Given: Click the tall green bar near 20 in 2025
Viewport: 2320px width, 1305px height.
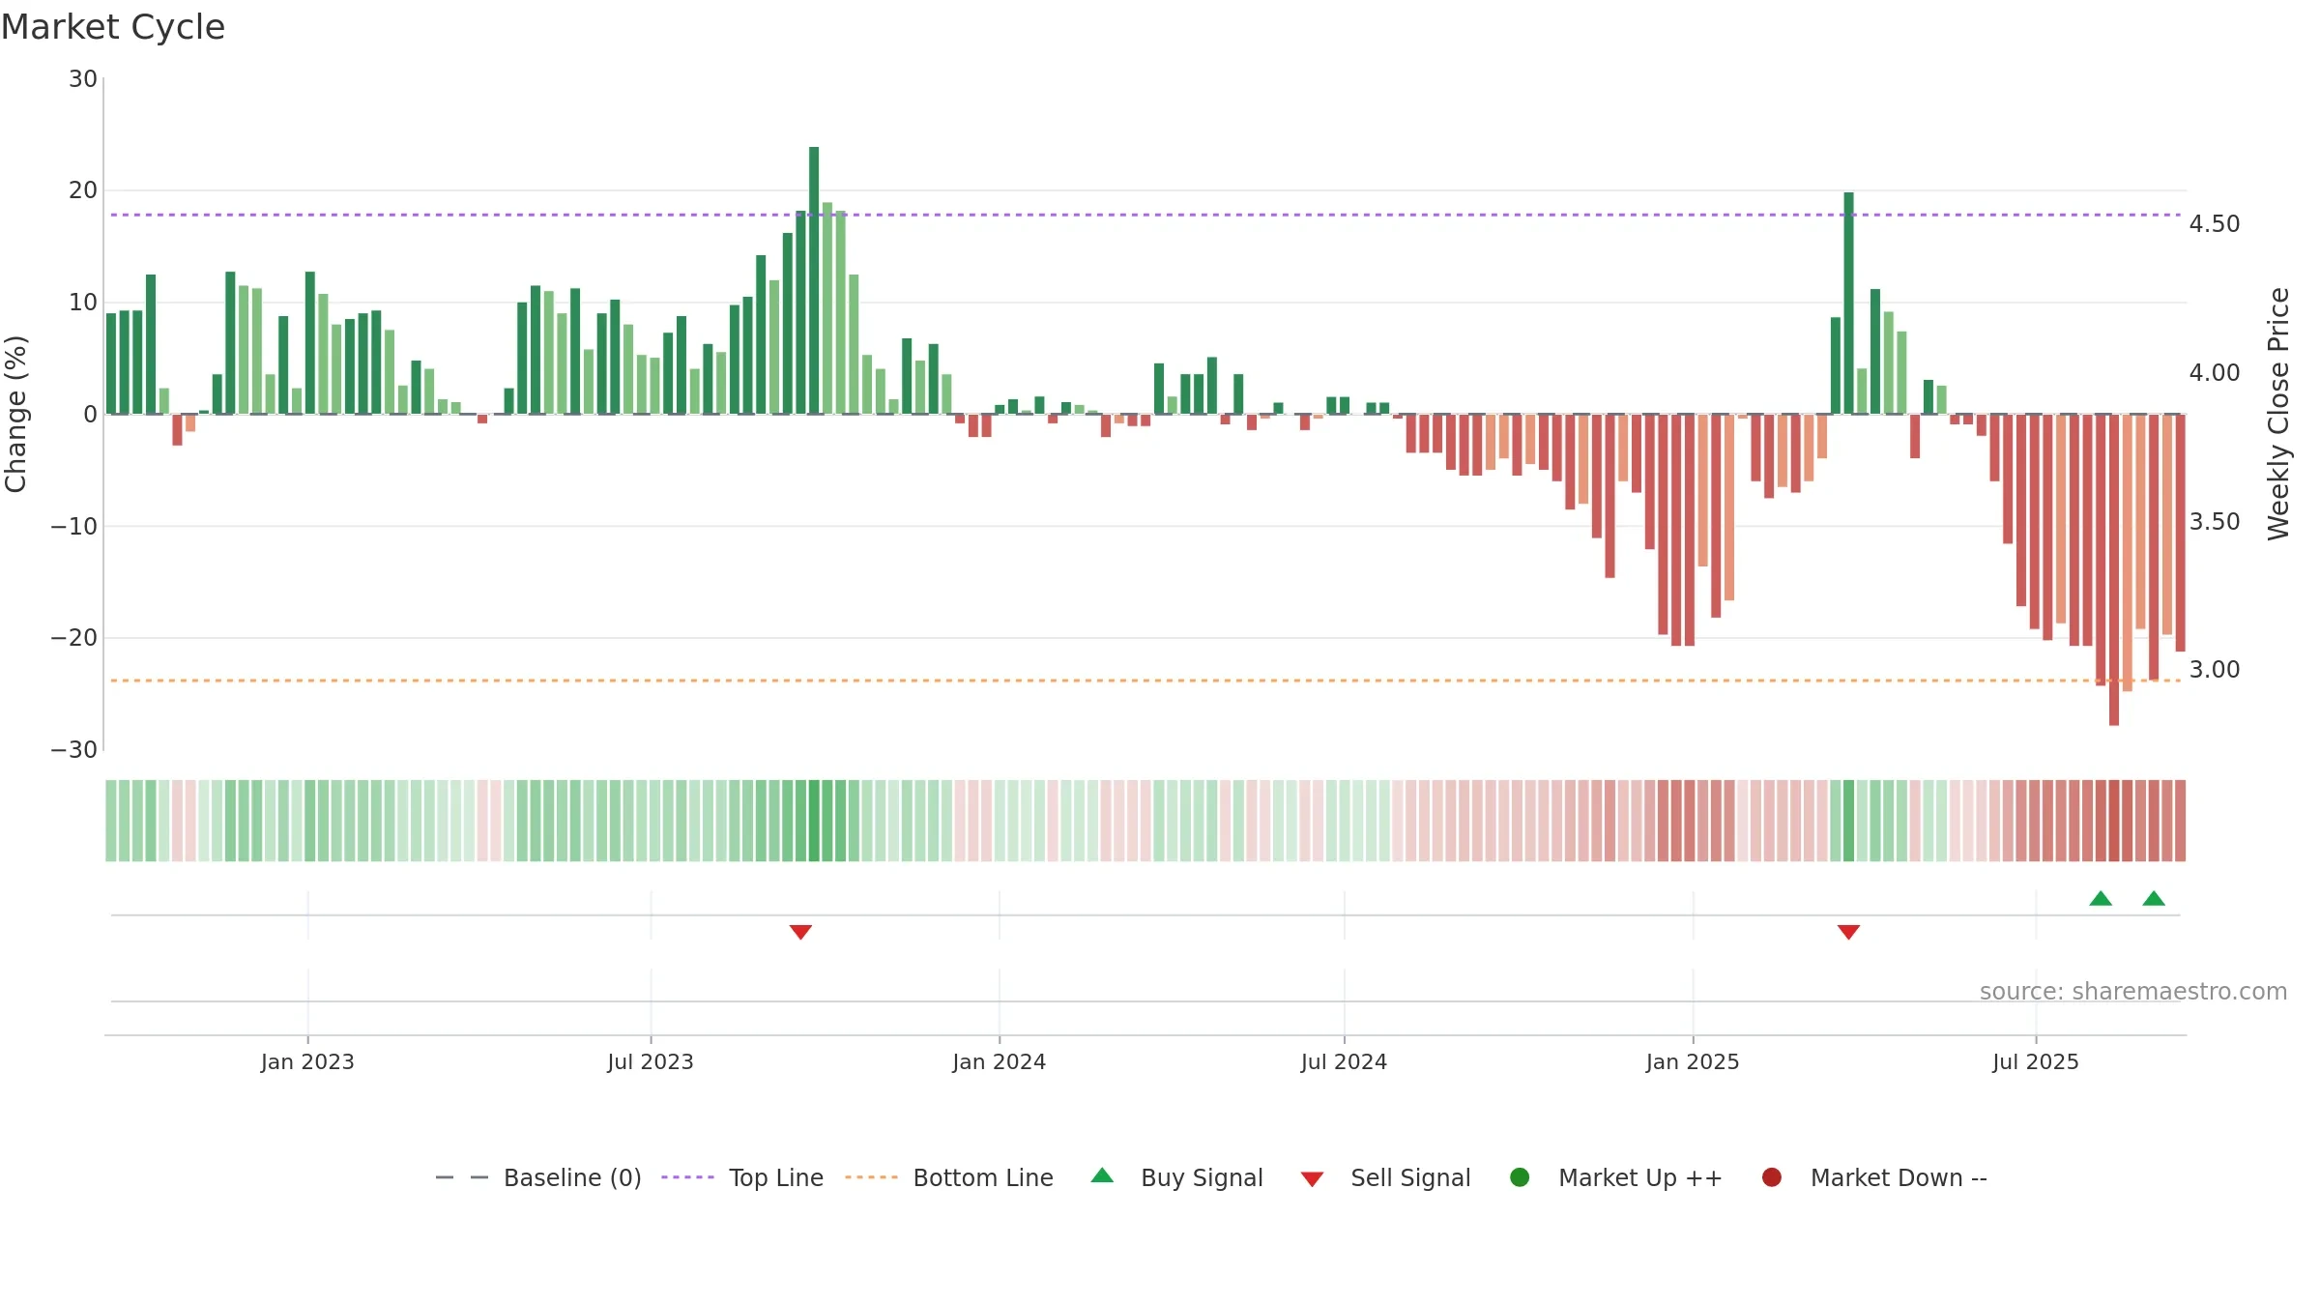Looking at the screenshot, I should tap(1848, 304).
